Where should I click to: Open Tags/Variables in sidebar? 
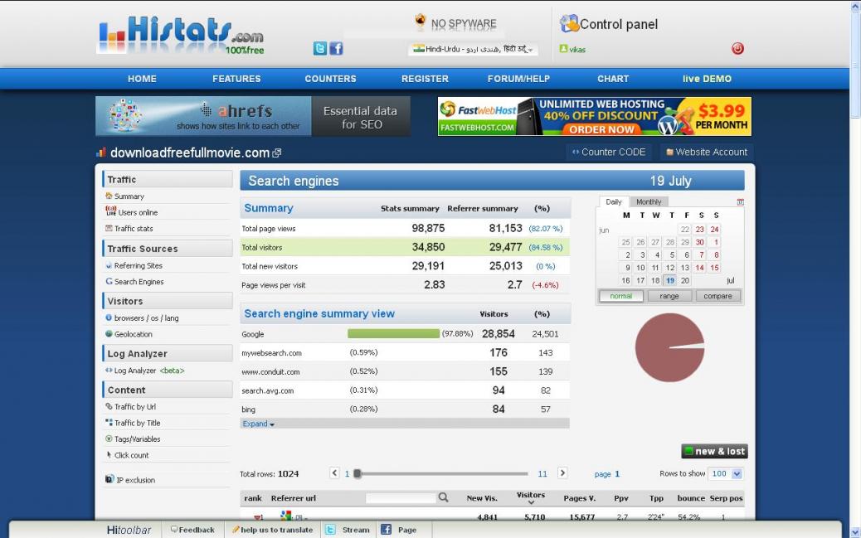(137, 439)
